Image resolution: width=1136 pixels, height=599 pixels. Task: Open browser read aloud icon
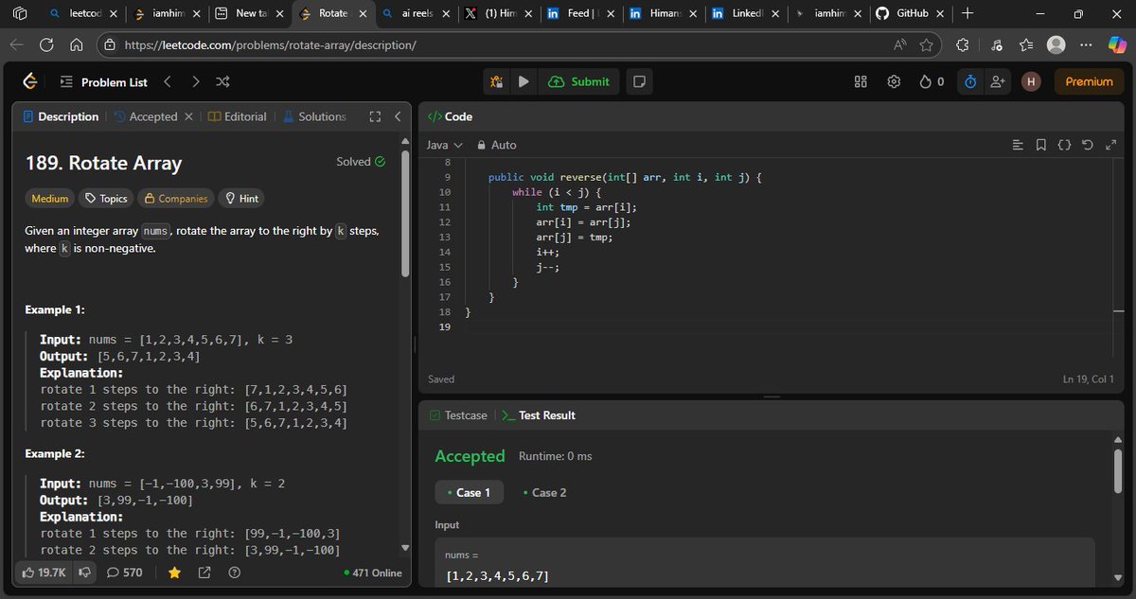pos(899,44)
